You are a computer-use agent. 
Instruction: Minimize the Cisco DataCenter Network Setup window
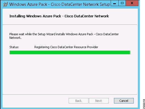115,3
